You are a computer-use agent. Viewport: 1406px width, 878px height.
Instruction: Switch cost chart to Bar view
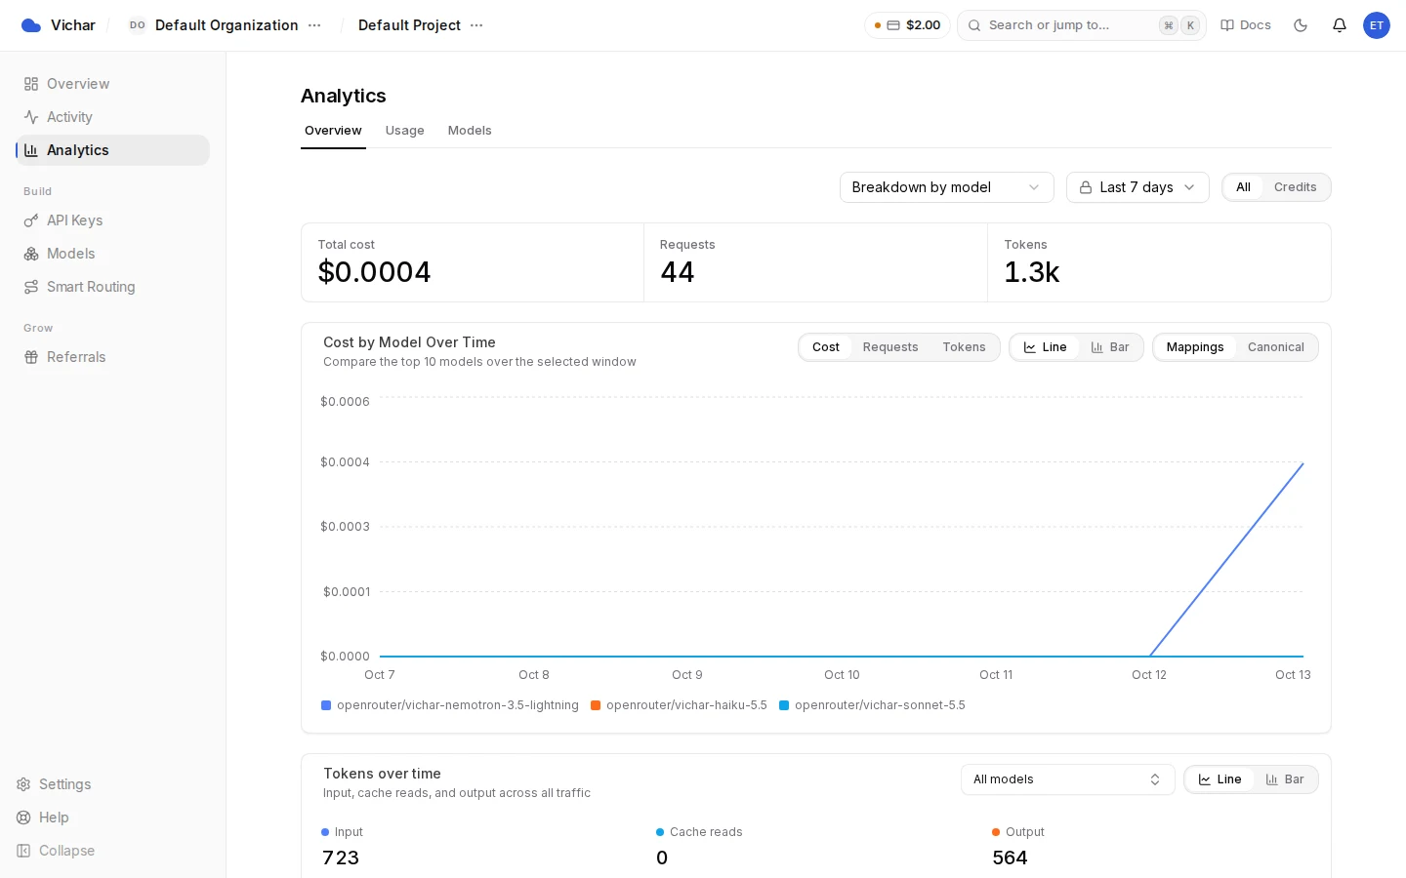coord(1110,347)
